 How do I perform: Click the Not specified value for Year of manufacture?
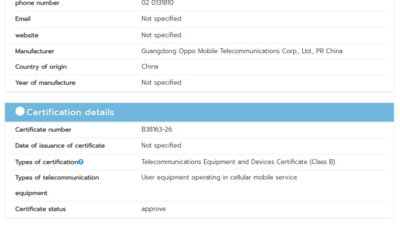(161, 83)
